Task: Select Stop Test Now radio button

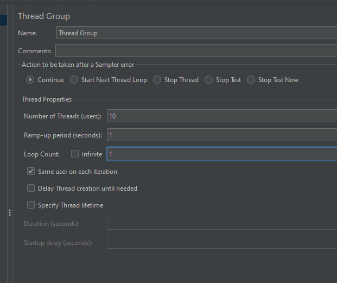Action: pyautogui.click(x=251, y=80)
